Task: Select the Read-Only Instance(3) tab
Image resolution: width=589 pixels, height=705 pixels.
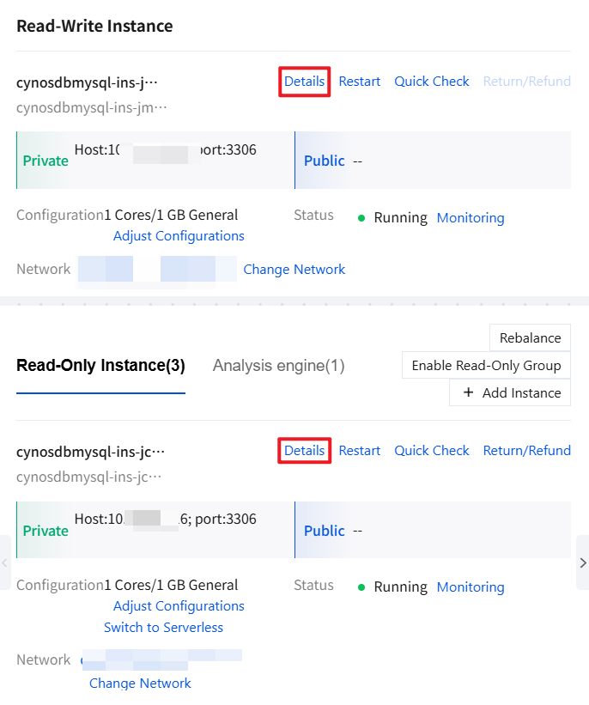Action: 100,366
